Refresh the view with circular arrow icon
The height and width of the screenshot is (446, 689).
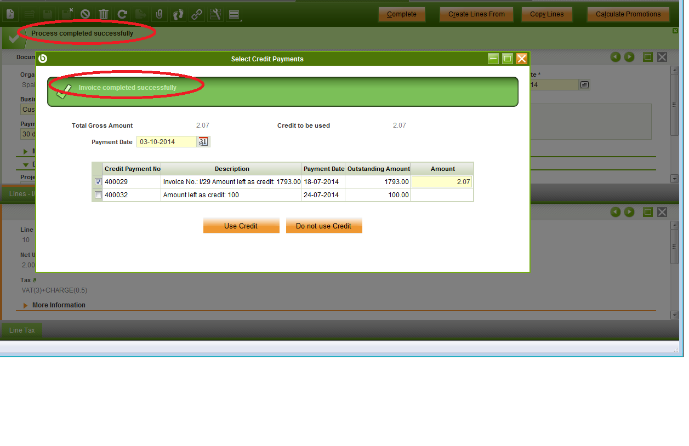[122, 14]
